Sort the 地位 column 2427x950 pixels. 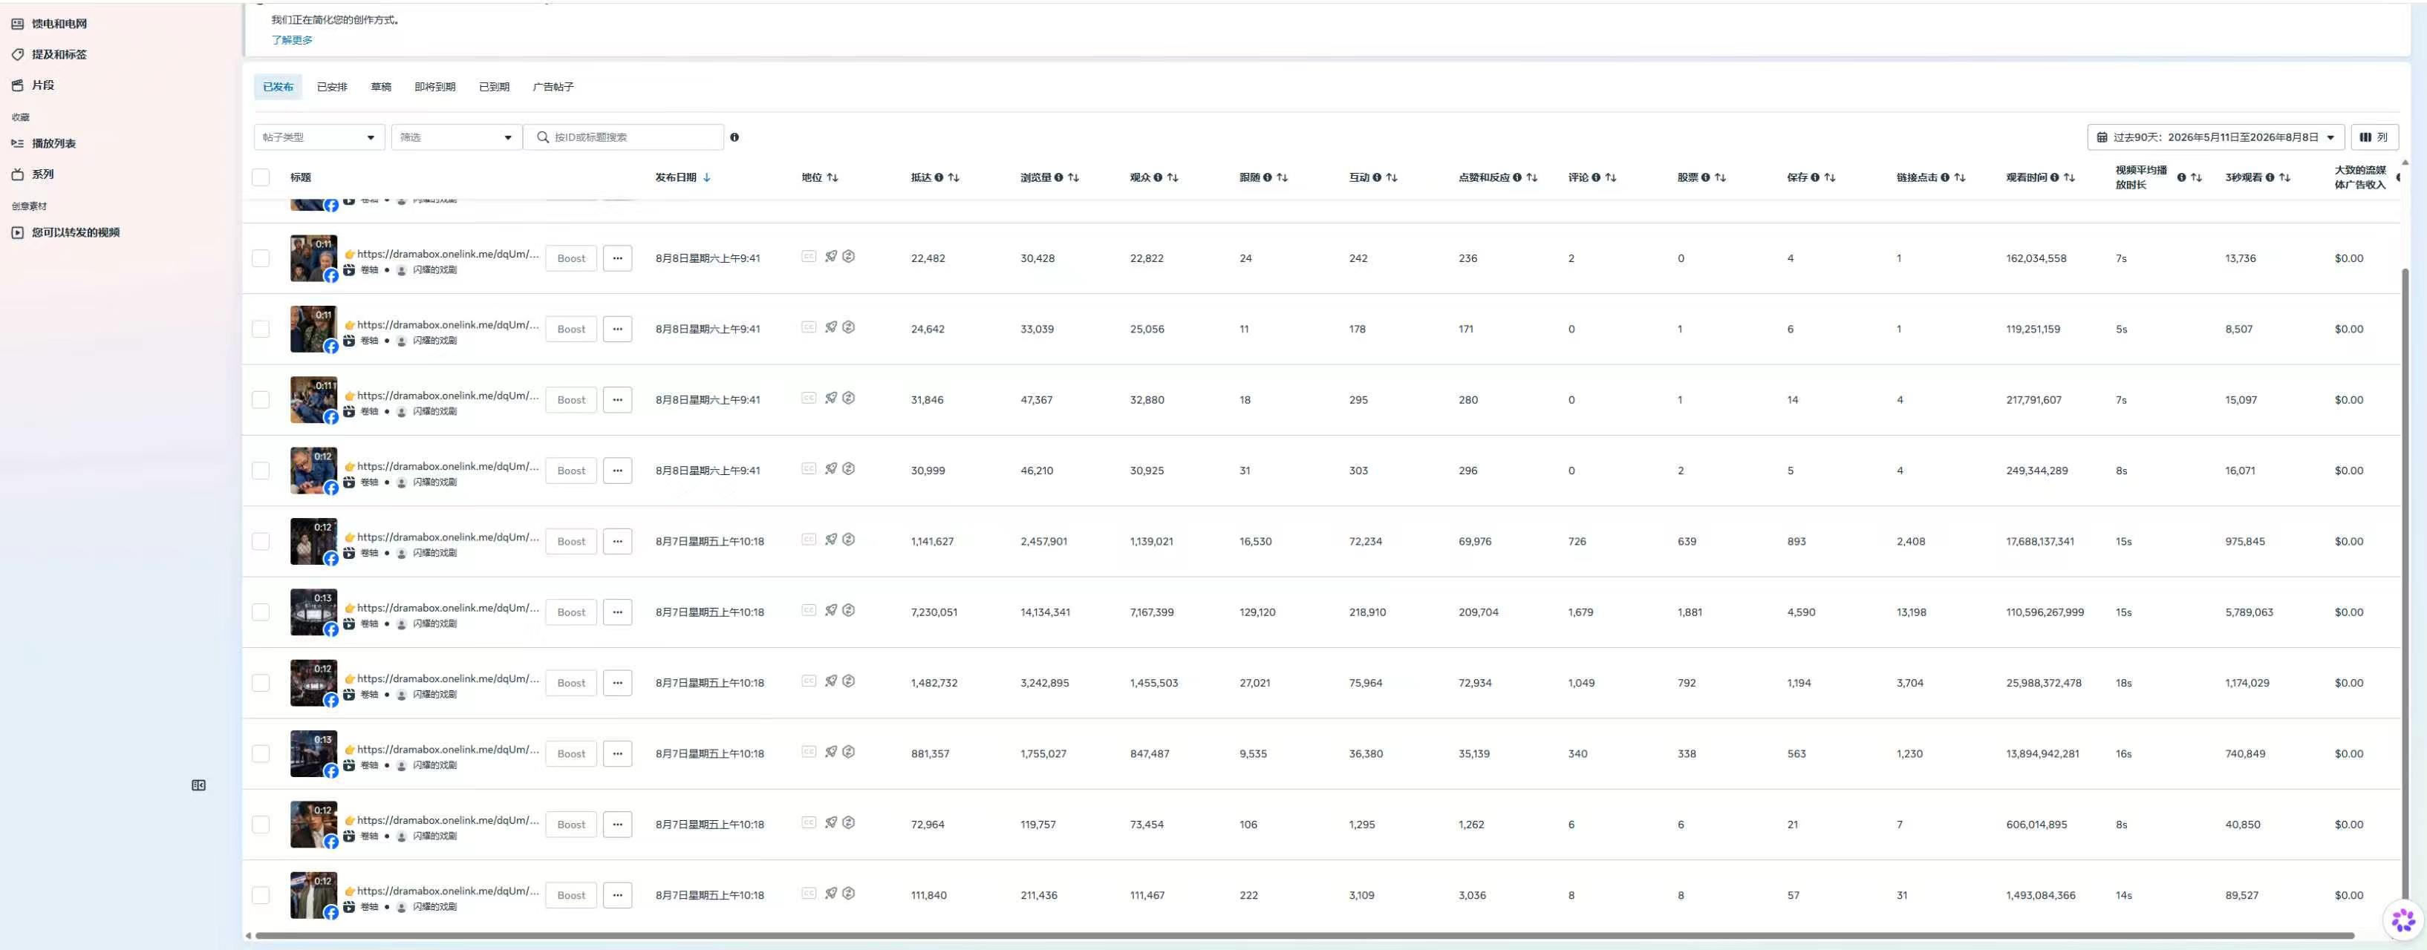coord(833,177)
